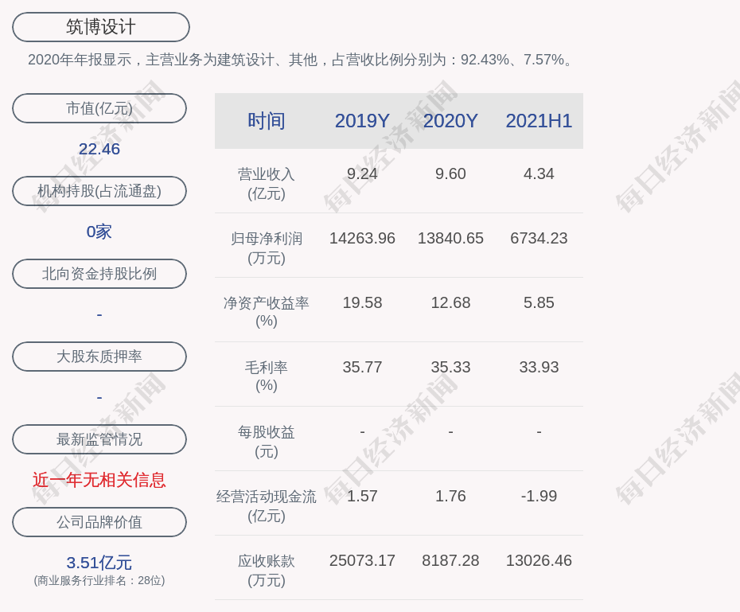Click the 3.51亿元 brand value
Viewport: 740px width, 612px height.
coord(99,563)
